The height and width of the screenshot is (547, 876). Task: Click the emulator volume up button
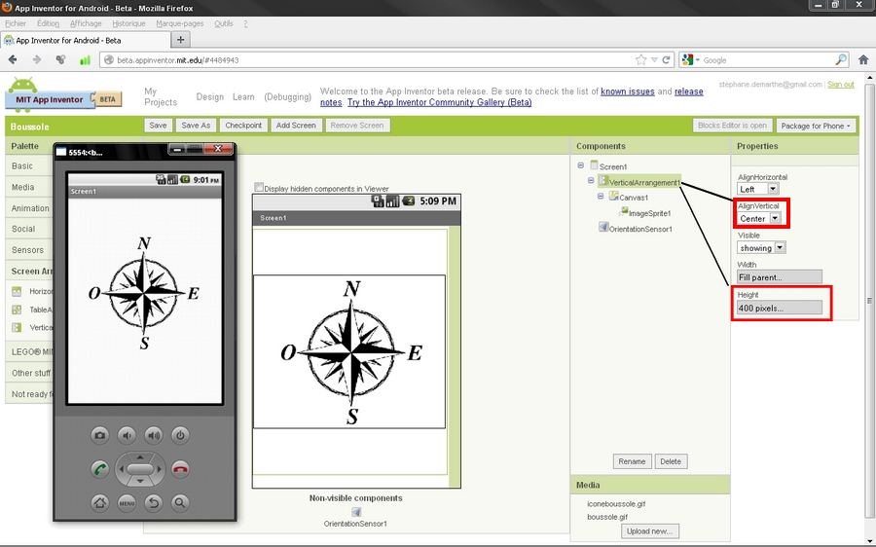tap(153, 435)
